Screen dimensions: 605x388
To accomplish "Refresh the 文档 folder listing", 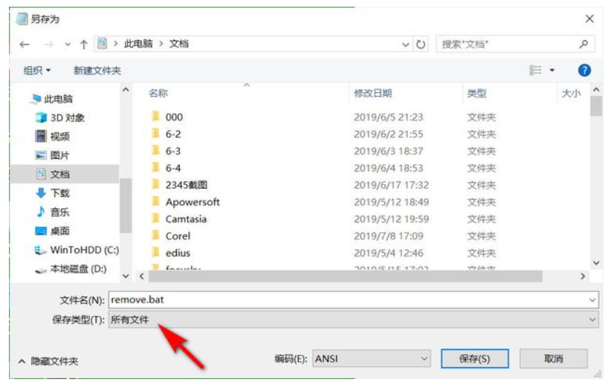I will [x=421, y=45].
